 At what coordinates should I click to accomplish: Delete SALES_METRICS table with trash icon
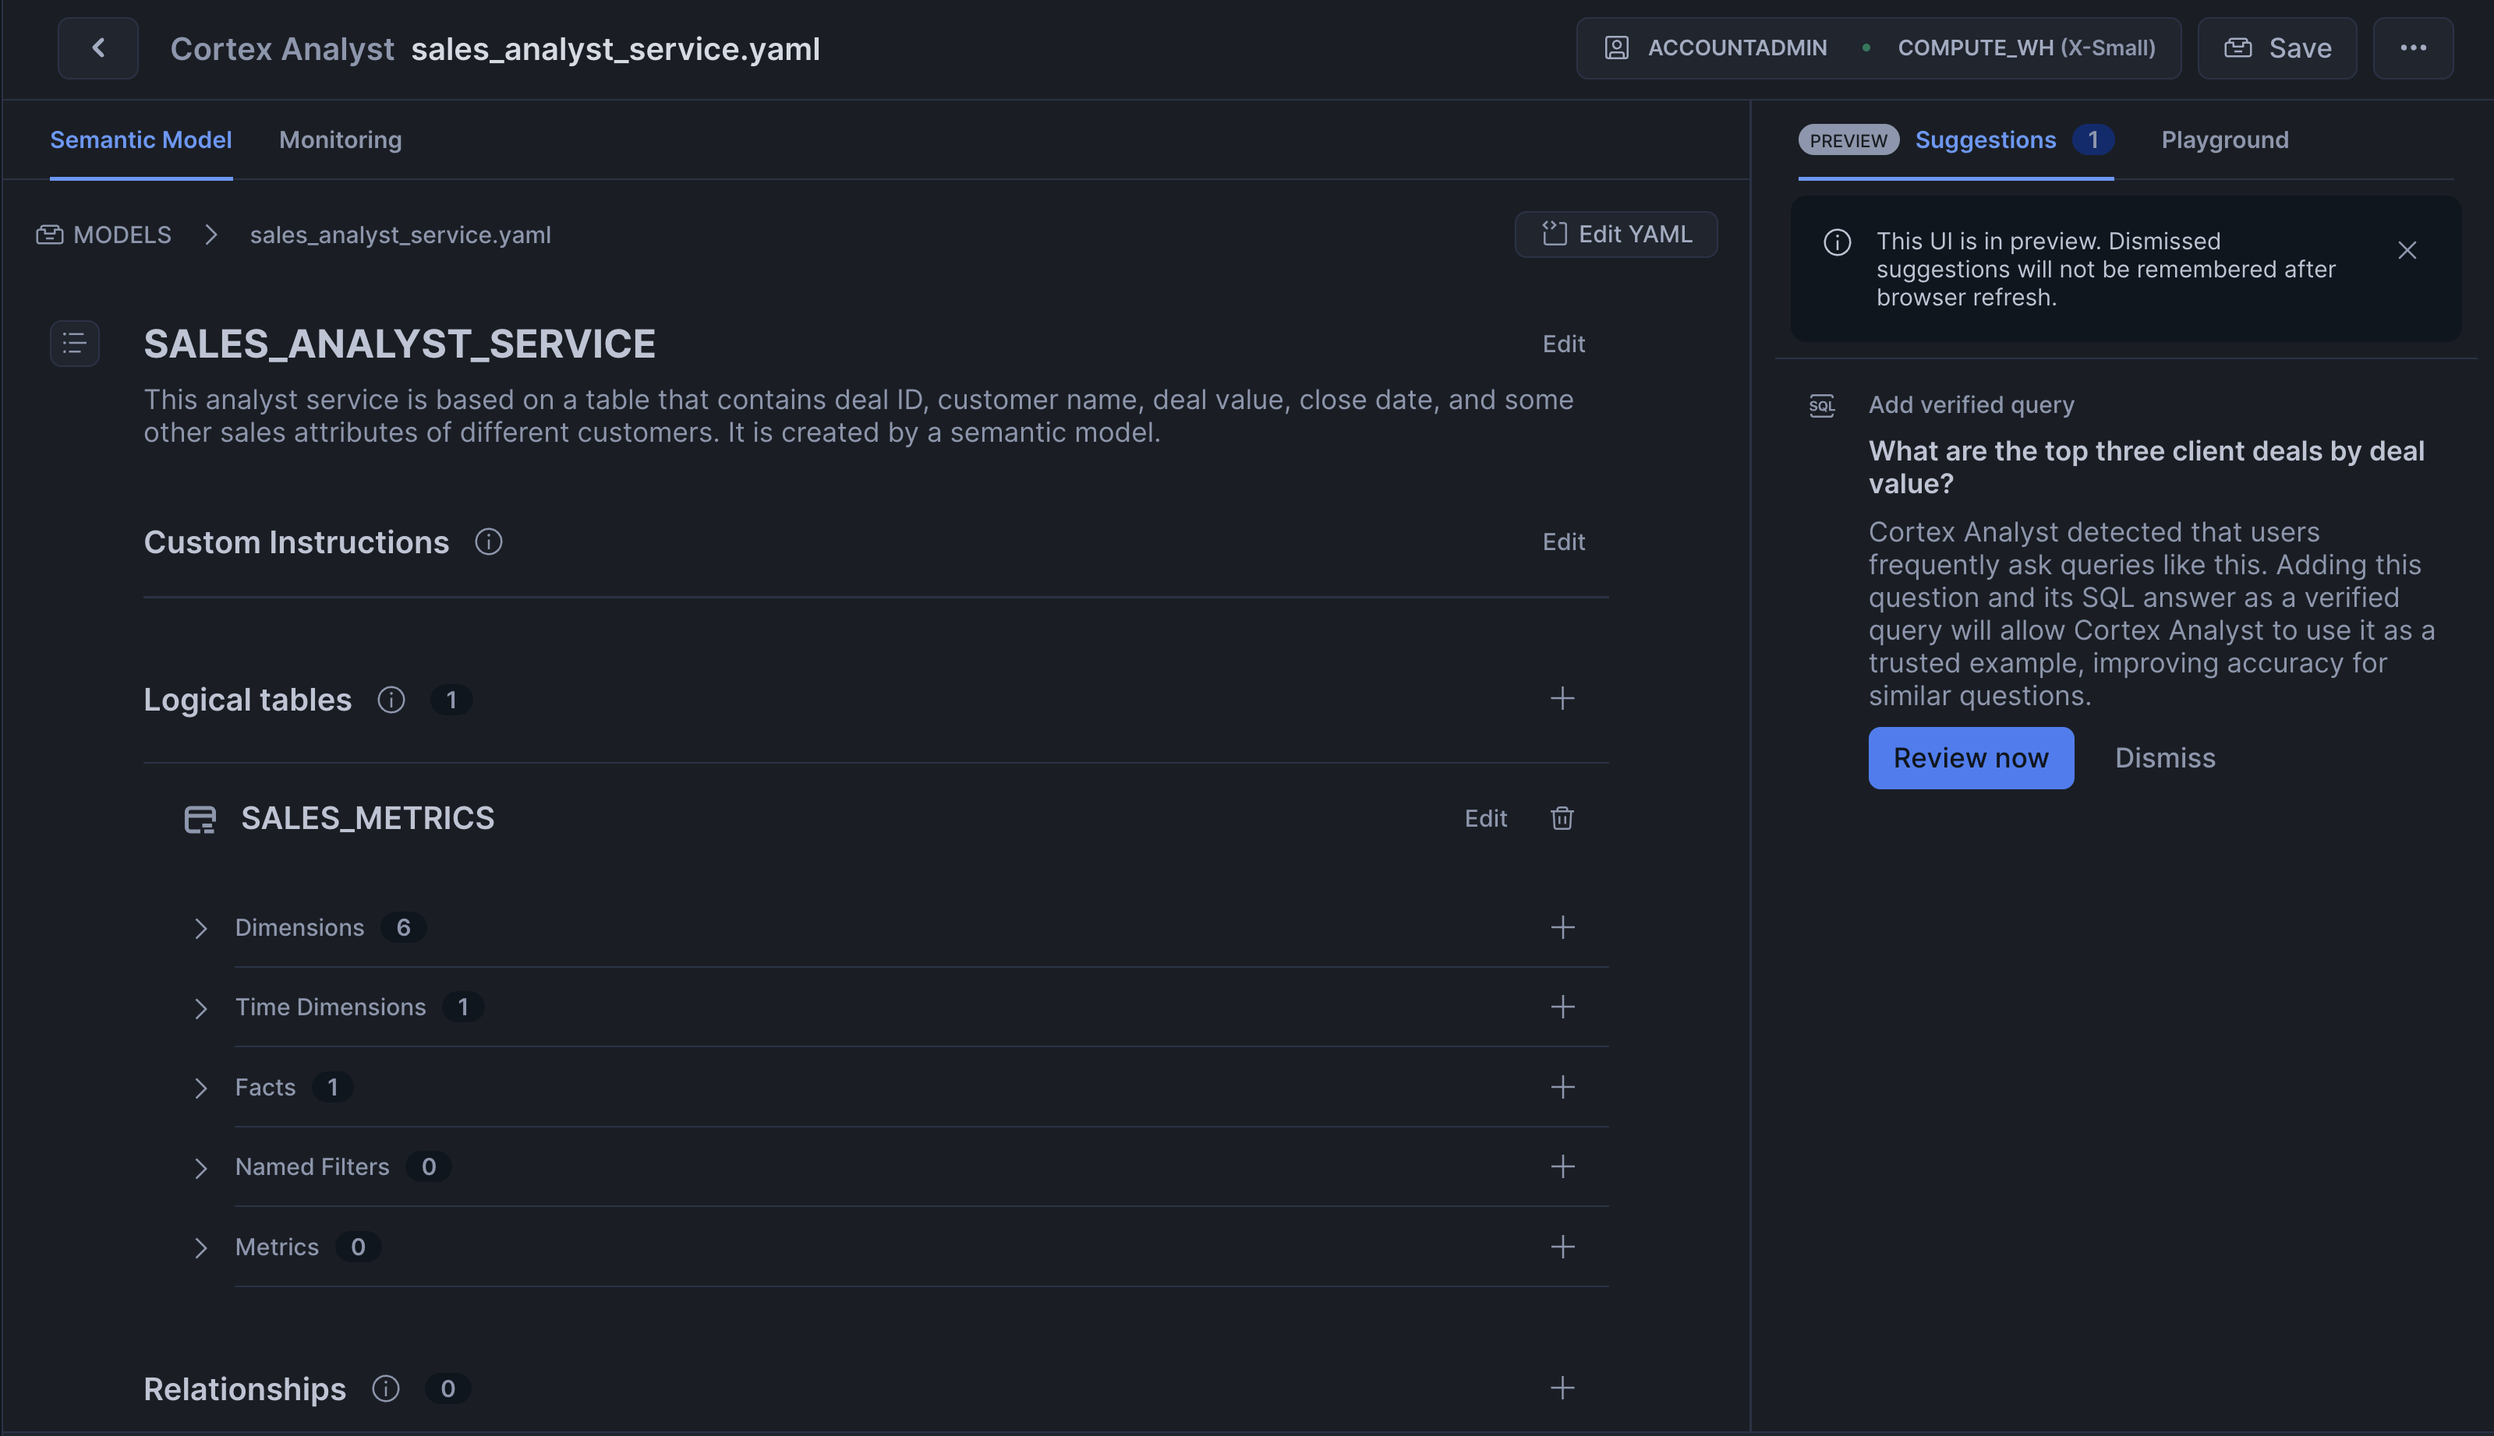click(x=1561, y=819)
